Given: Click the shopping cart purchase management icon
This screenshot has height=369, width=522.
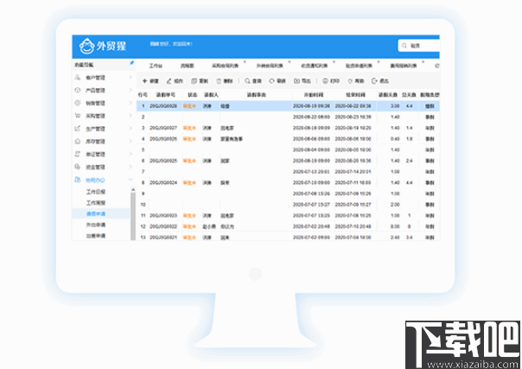Looking at the screenshot, I should pyautogui.click(x=78, y=116).
